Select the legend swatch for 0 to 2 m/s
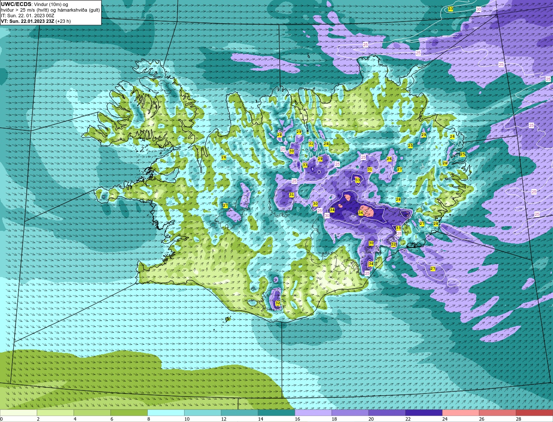The width and height of the screenshot is (553, 422). [x=19, y=413]
